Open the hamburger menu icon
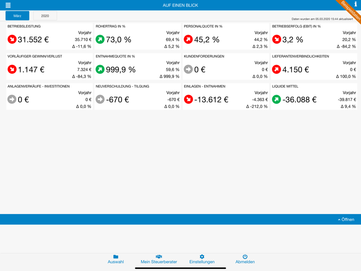Image resolution: width=361 pixels, height=271 pixels. pyautogui.click(x=8, y=5)
